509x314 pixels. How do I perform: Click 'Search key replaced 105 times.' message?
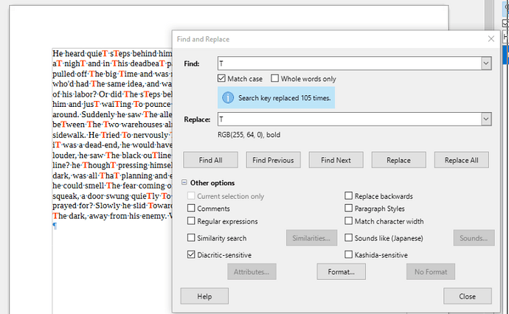284,98
